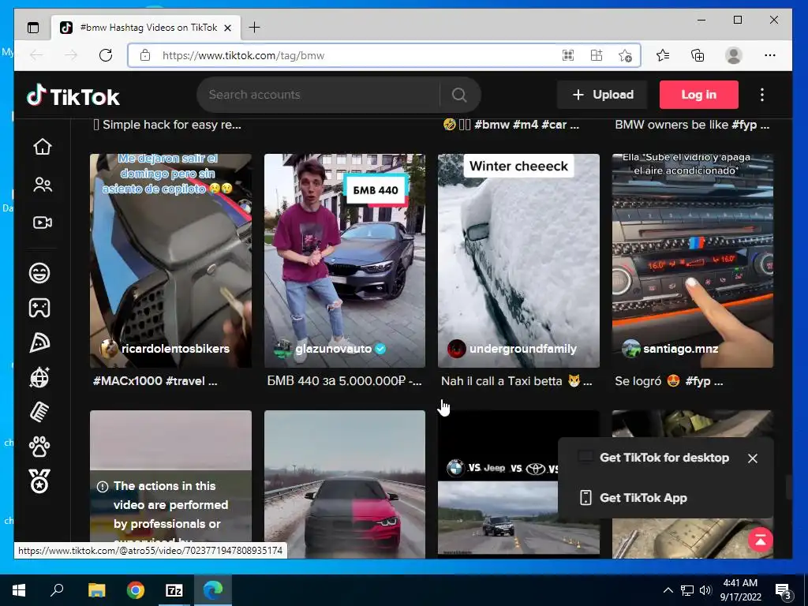Open the ricardolentosbikers video thumbnail
Screen dimensions: 808x606
pos(170,260)
